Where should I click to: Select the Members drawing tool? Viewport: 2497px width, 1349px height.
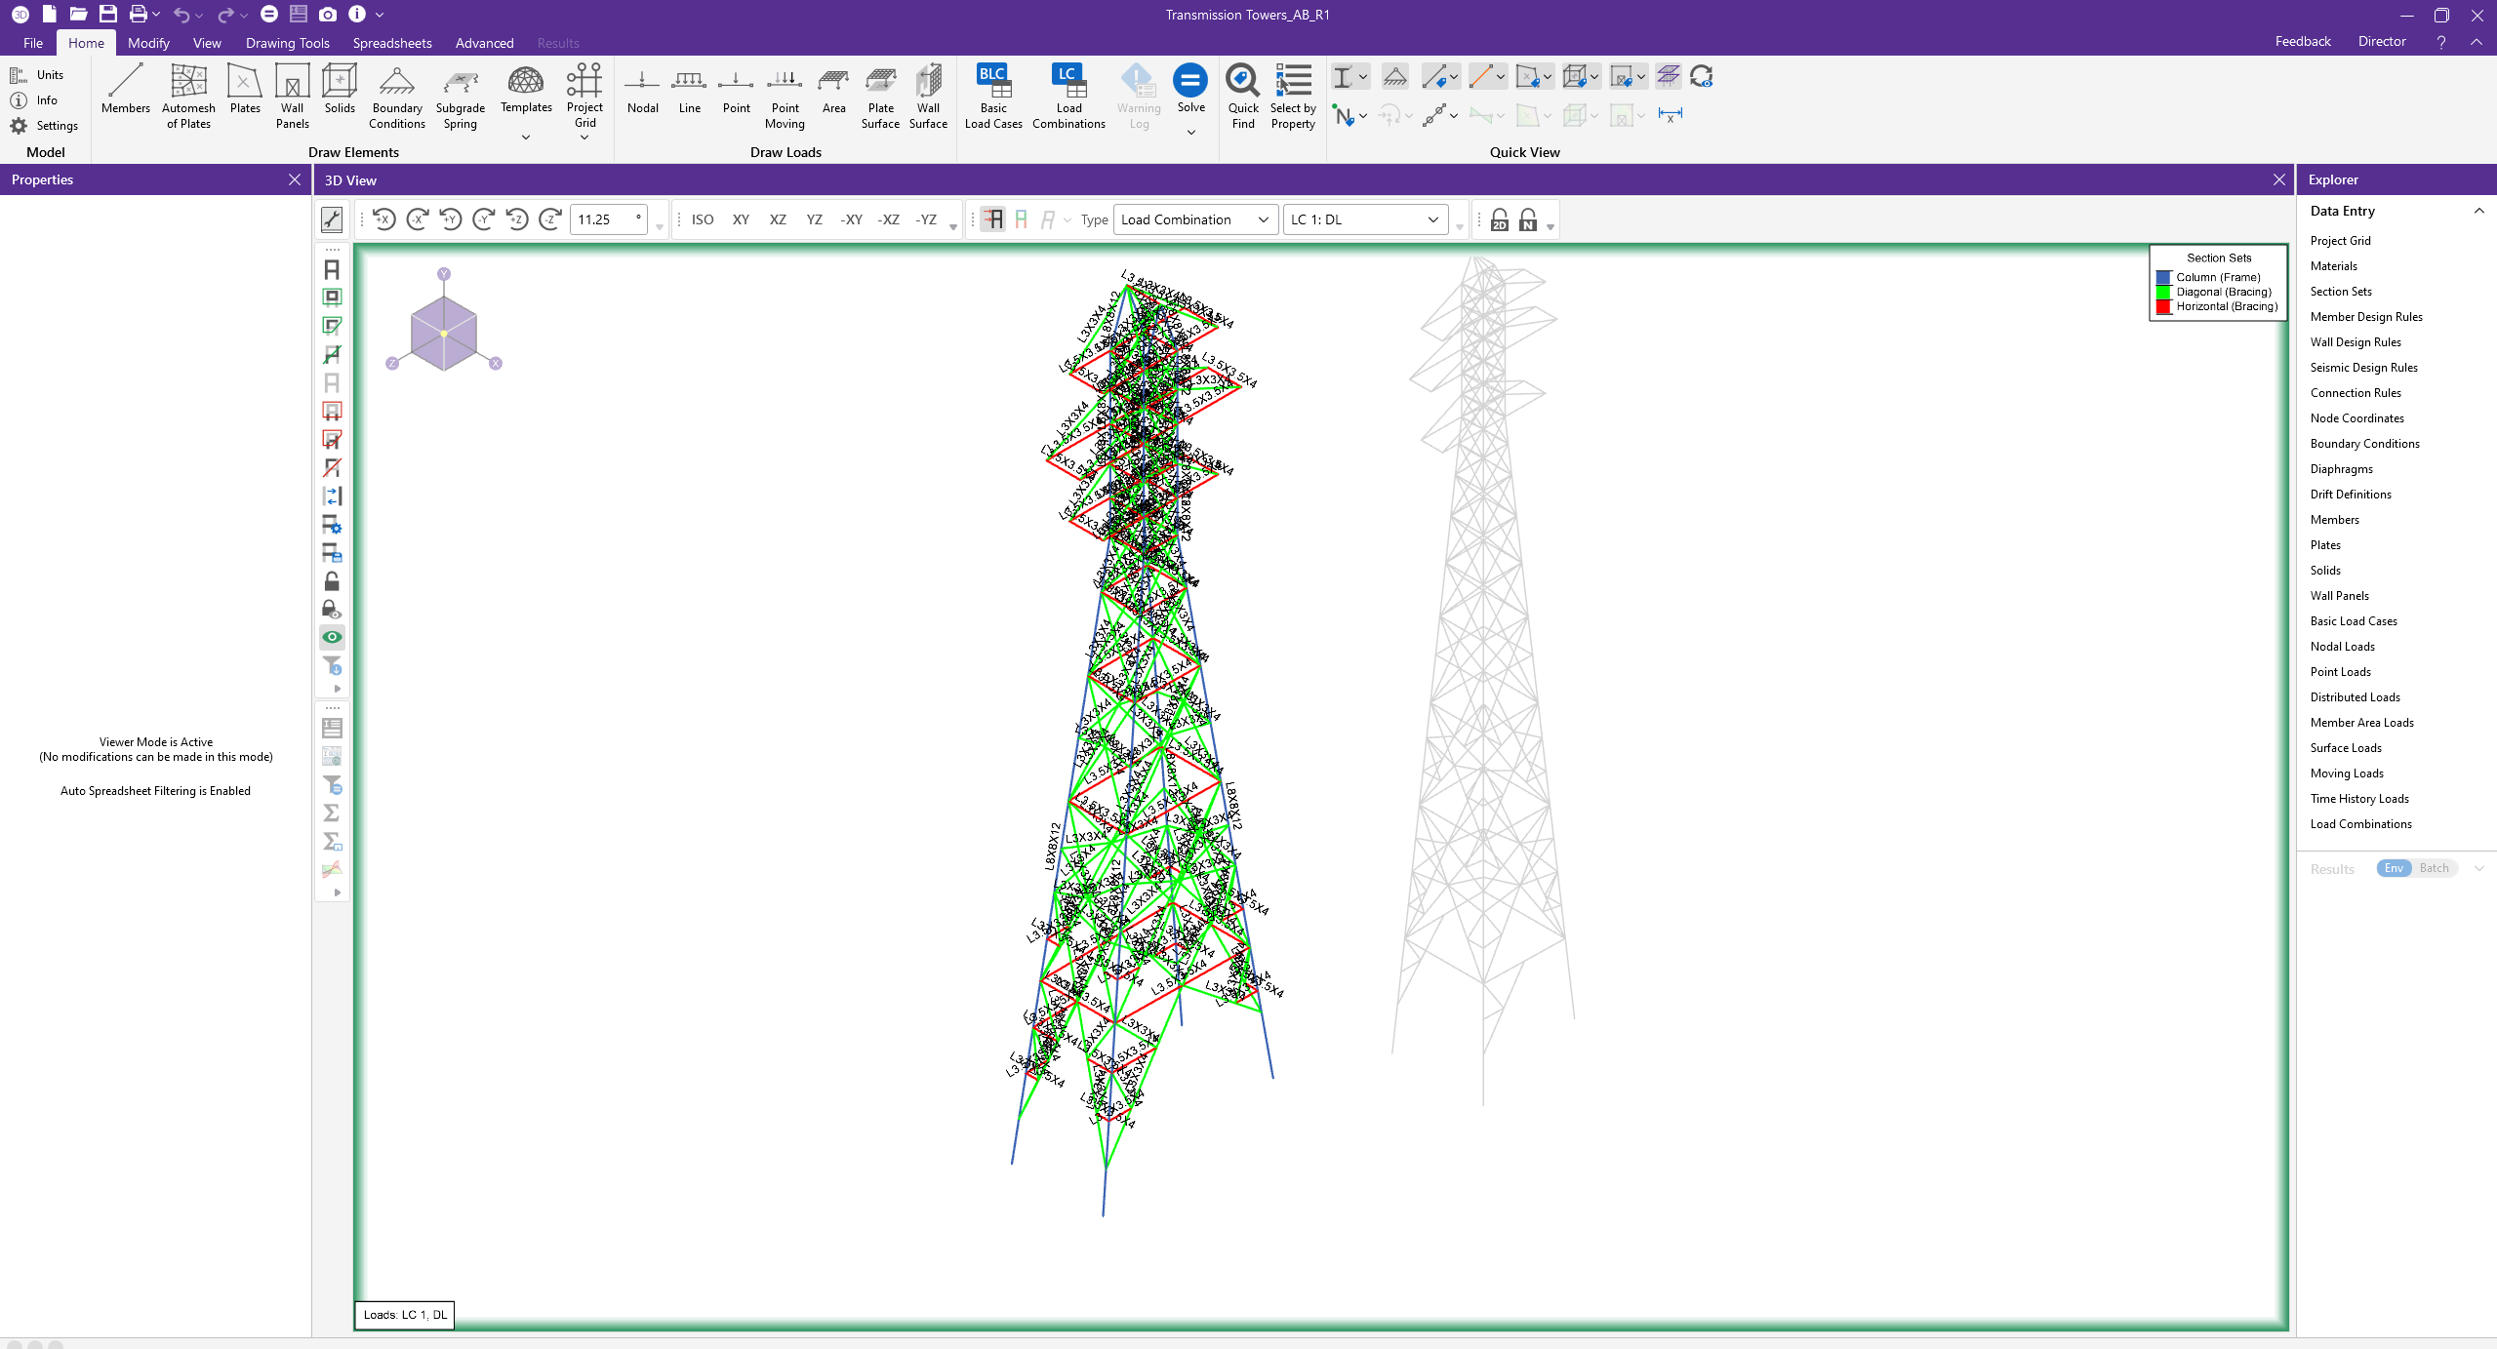125,95
